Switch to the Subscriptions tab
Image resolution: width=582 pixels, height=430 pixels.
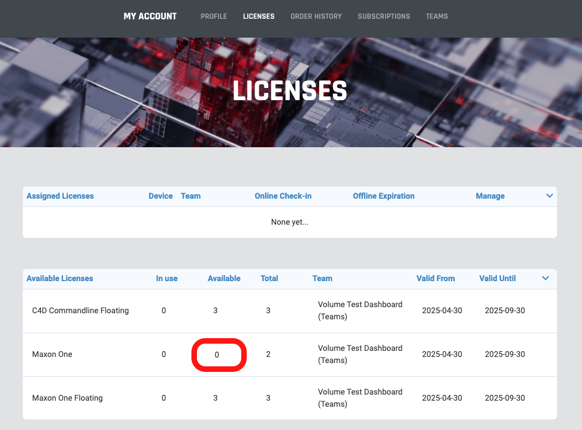(384, 17)
